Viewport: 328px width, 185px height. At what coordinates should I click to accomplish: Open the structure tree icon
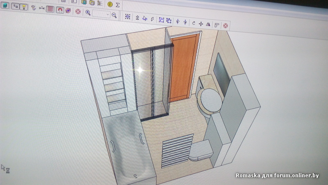click(x=100, y=3)
